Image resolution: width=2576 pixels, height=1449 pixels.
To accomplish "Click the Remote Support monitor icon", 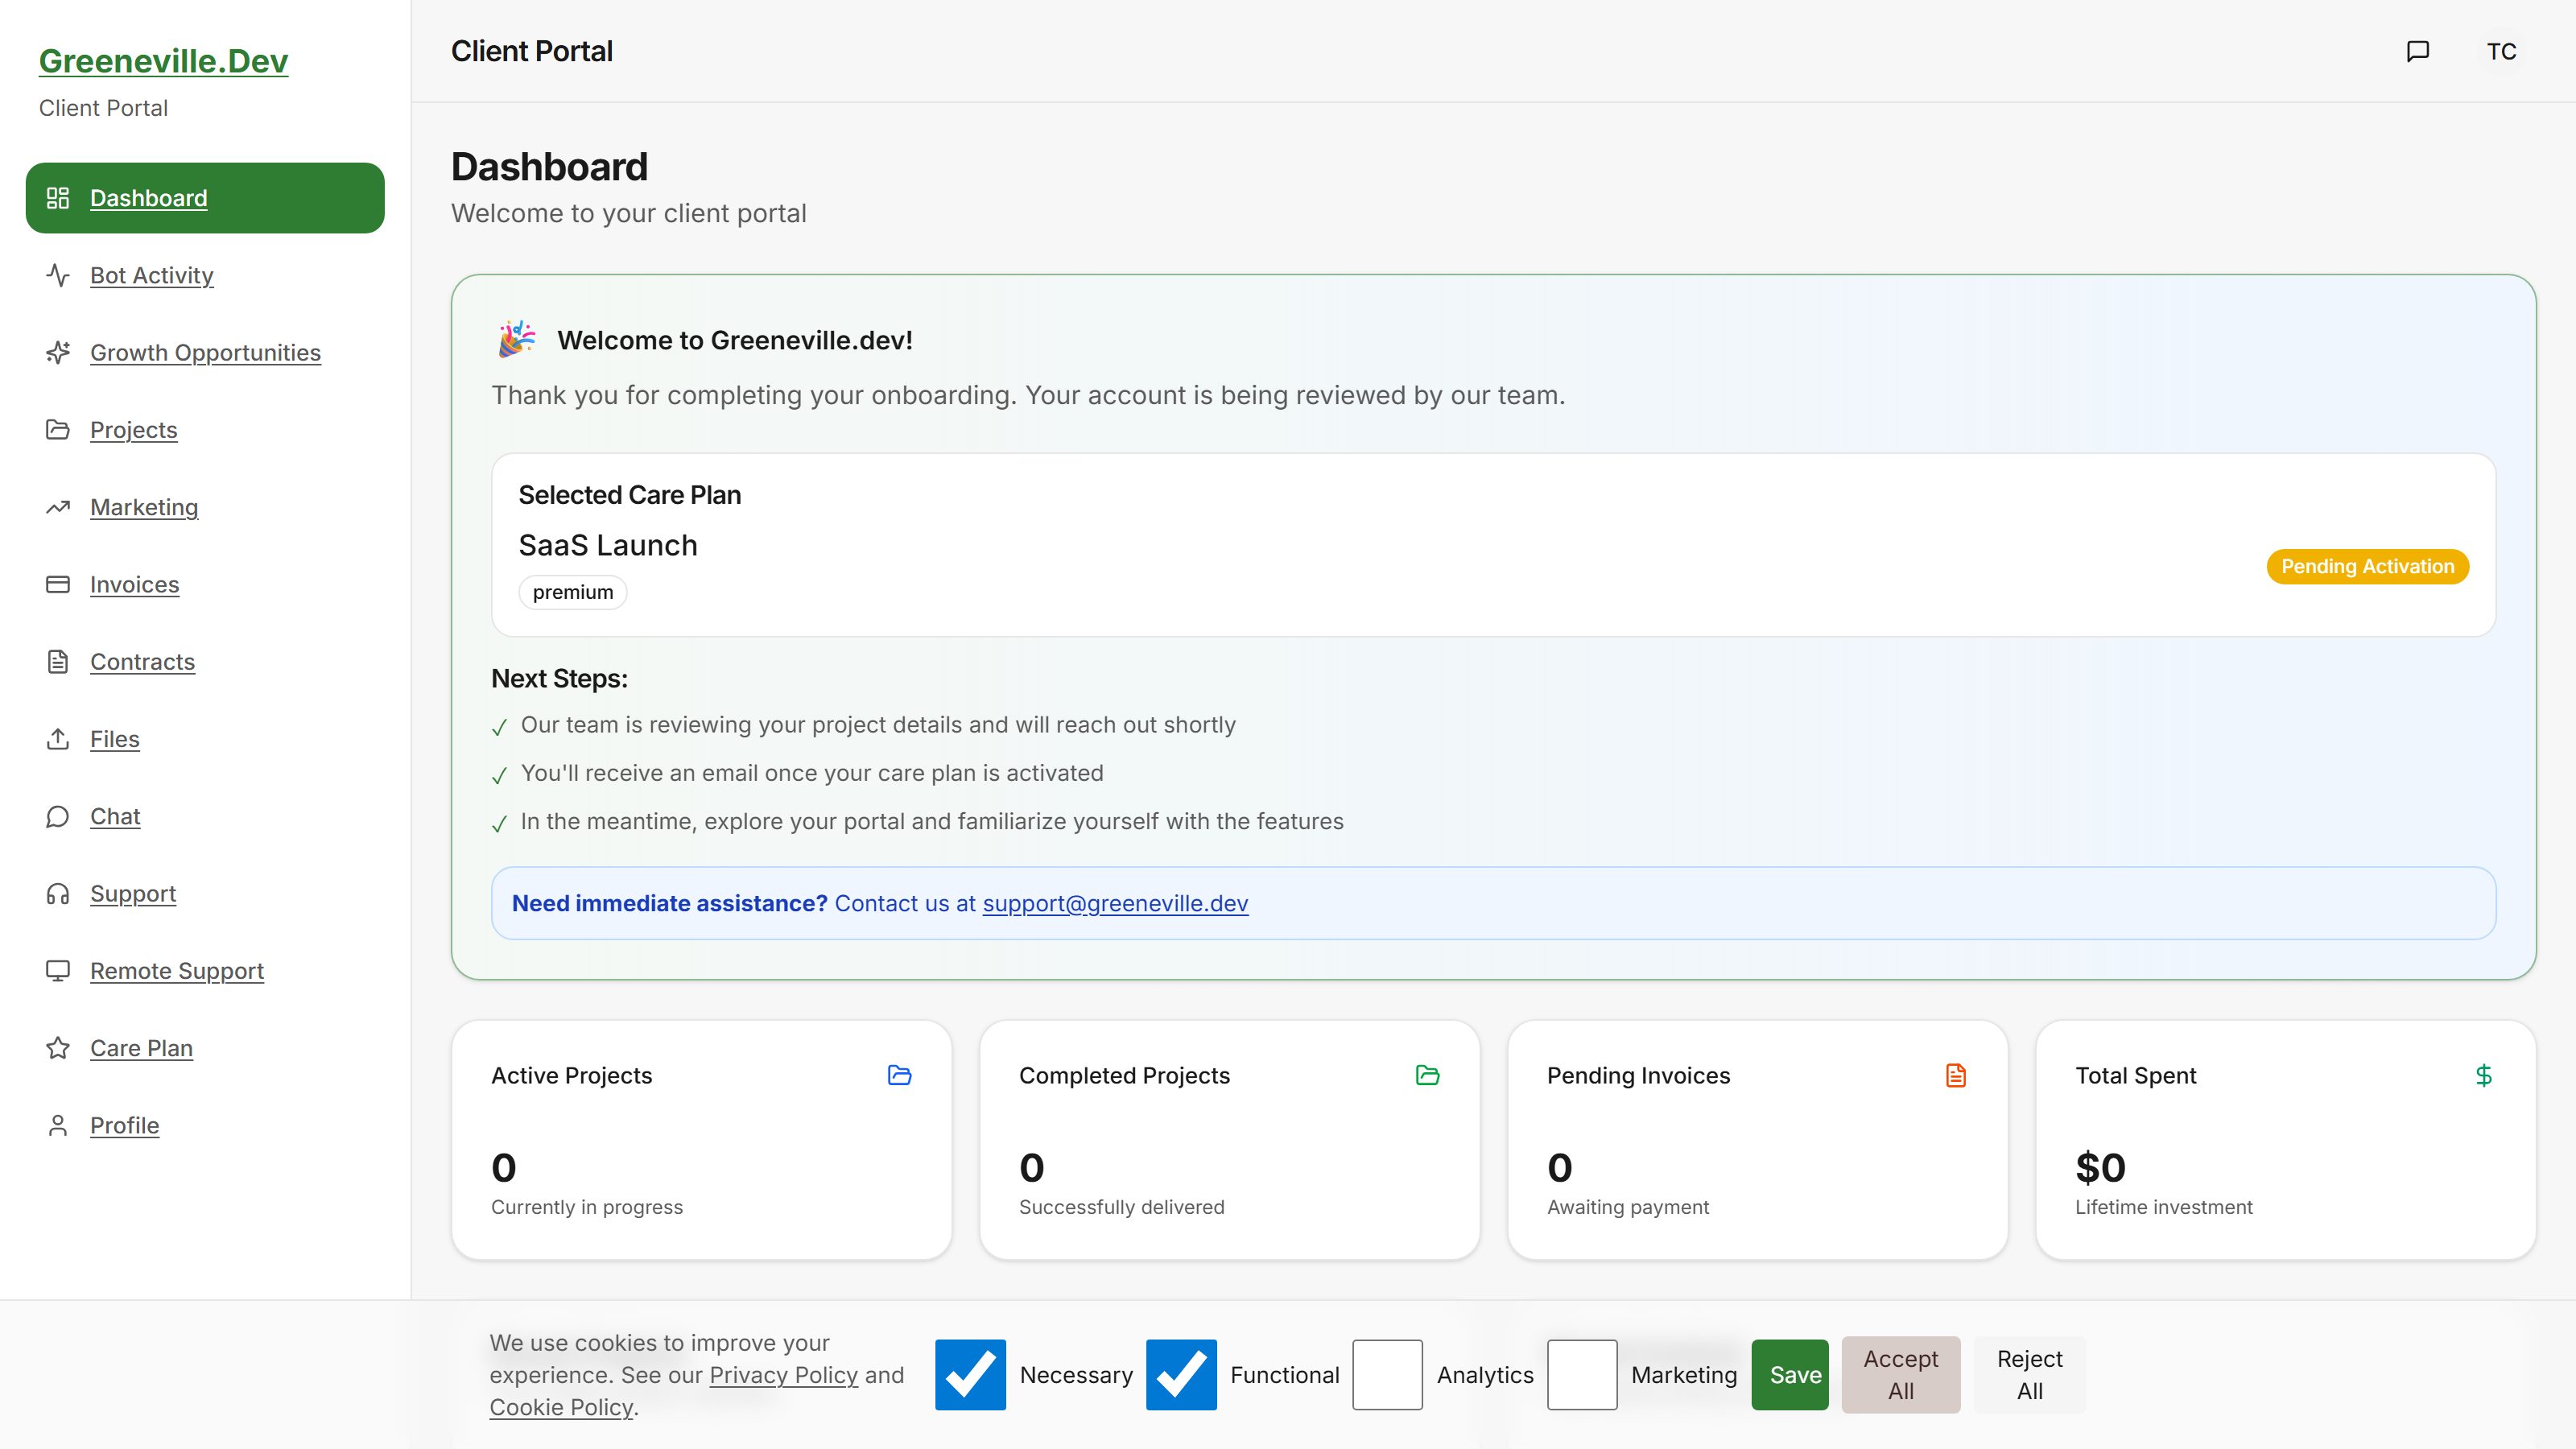I will (x=58, y=970).
